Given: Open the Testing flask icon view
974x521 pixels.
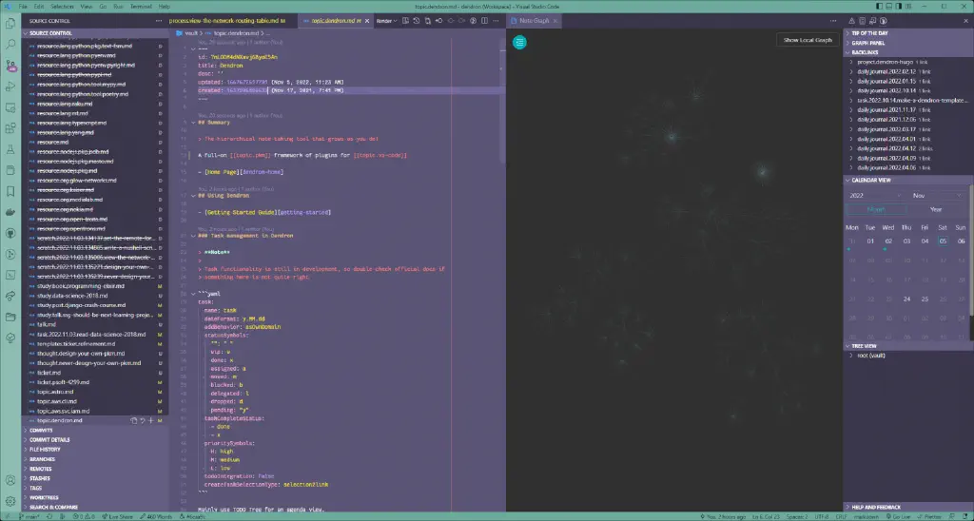Looking at the screenshot, I should click(x=10, y=149).
